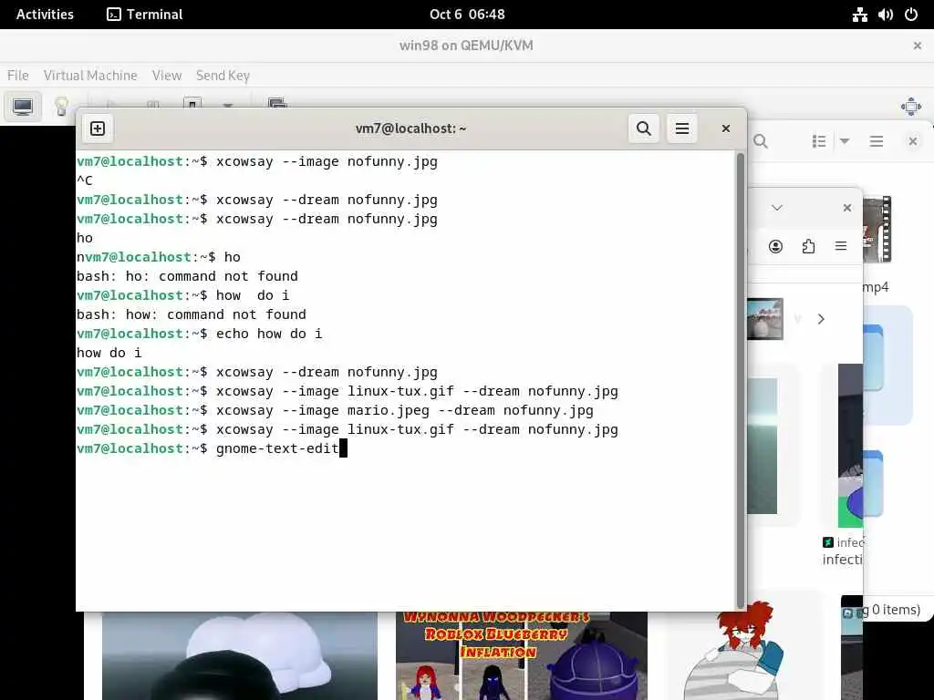
Task: Click the browser account profile icon
Action: point(775,246)
